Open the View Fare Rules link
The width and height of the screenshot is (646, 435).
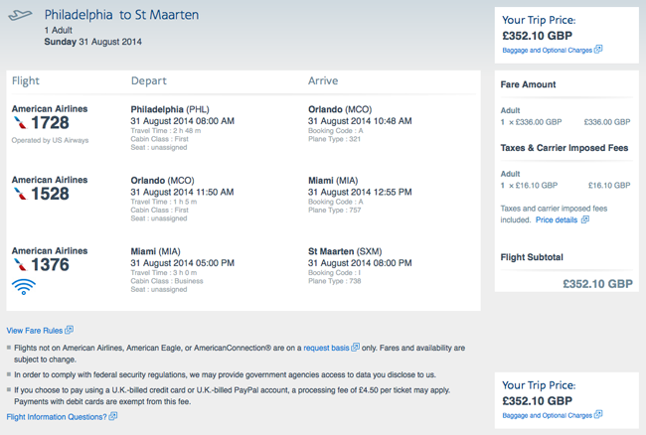35,331
